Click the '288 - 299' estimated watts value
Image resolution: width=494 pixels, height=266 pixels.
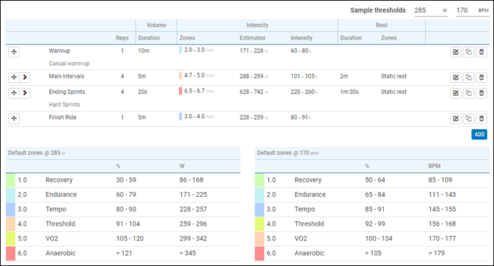[x=251, y=76]
